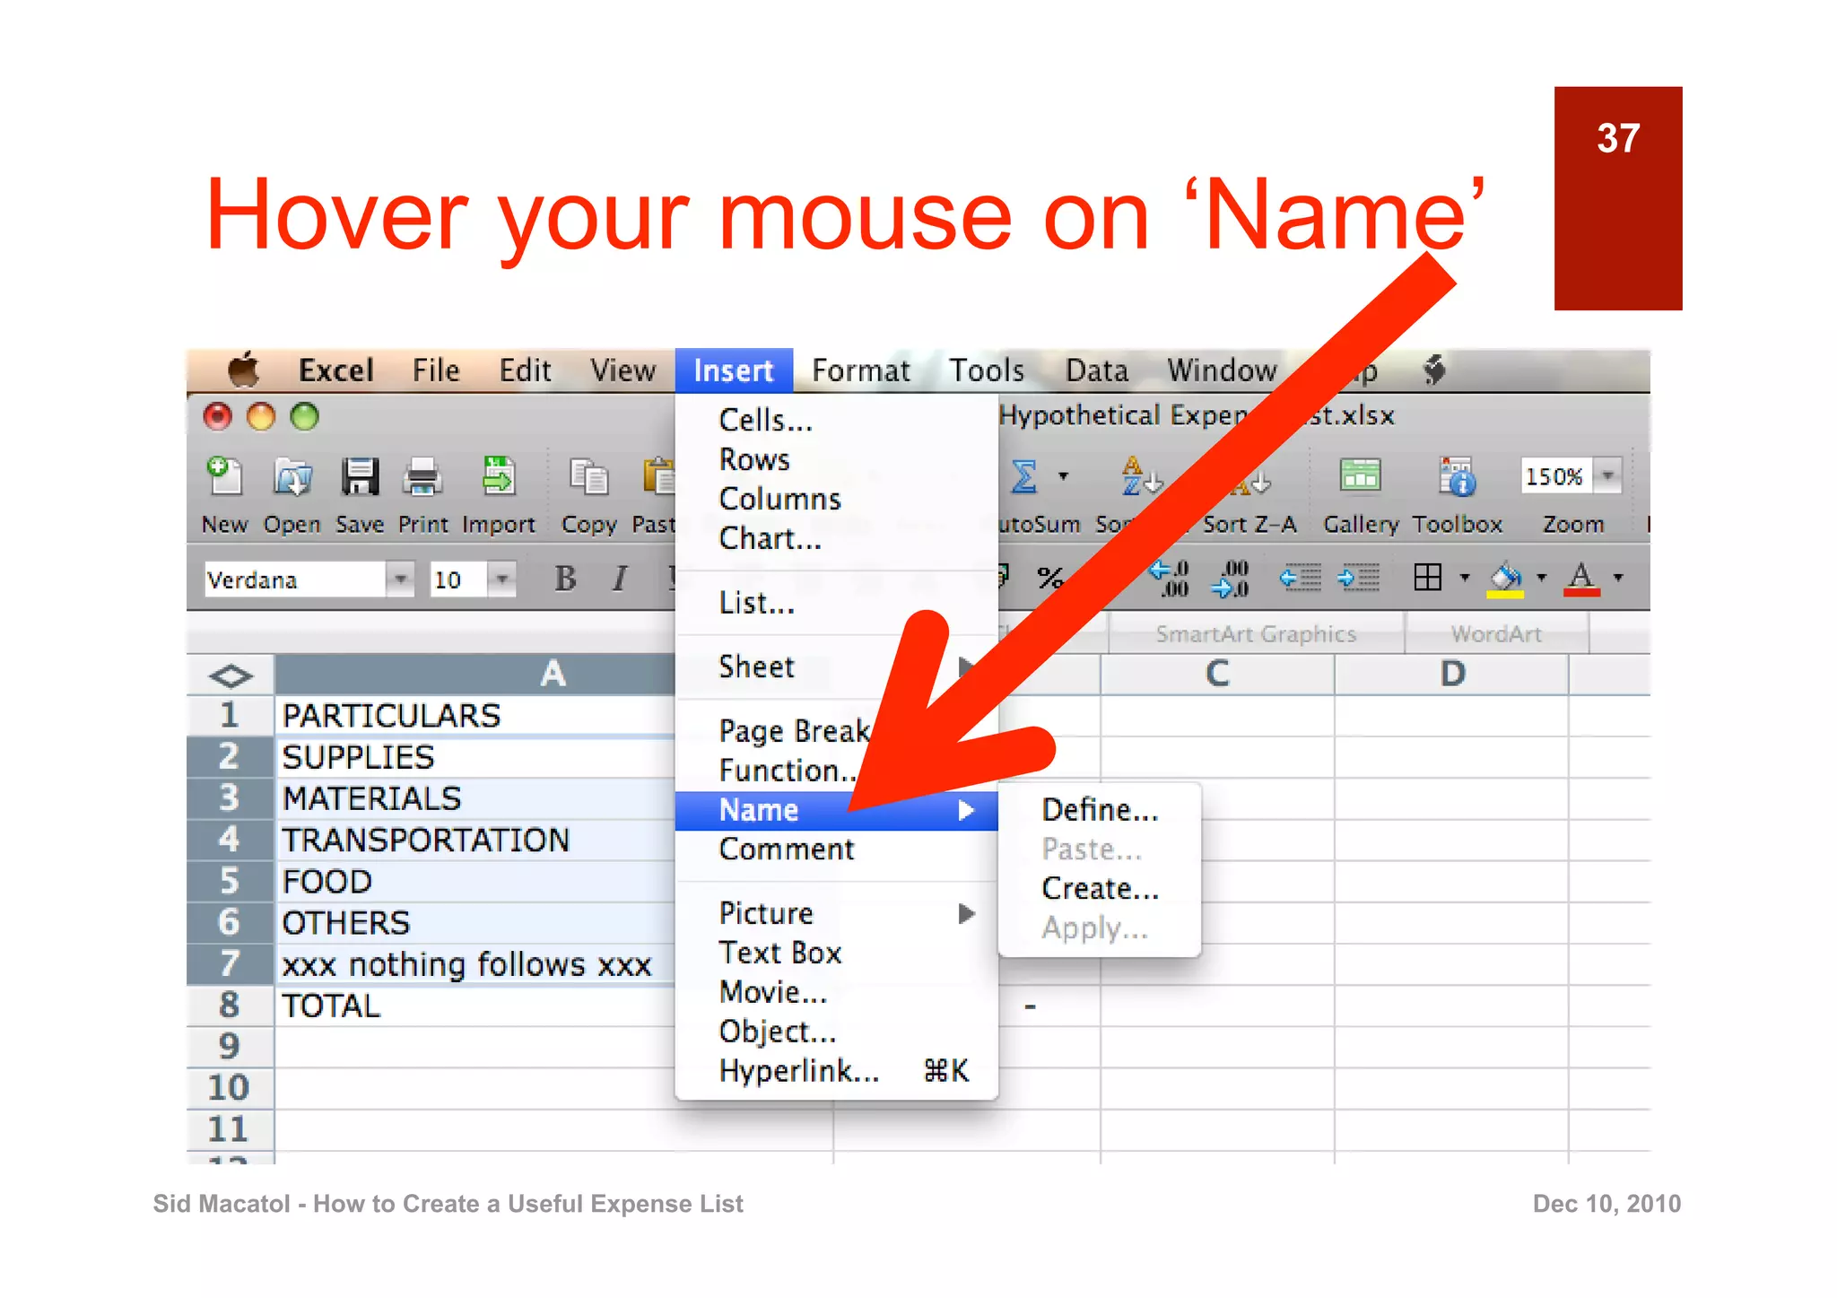Toggle Bold formatting
This screenshot has width=1837, height=1298.
565,579
